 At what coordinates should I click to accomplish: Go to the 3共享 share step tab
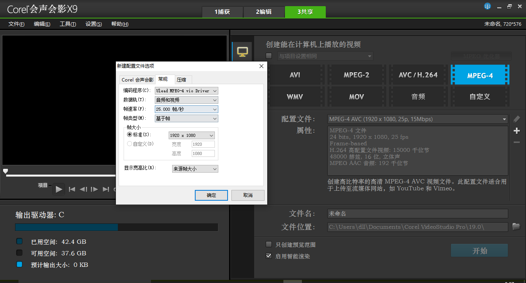point(305,12)
